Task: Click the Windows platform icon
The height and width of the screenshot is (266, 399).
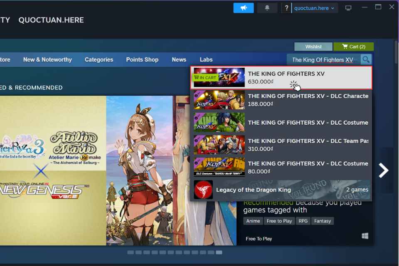Action: click(365, 236)
